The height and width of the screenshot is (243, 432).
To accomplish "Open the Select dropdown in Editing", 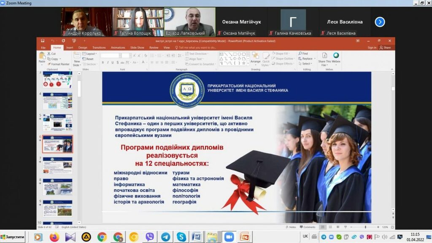I will (x=306, y=64).
